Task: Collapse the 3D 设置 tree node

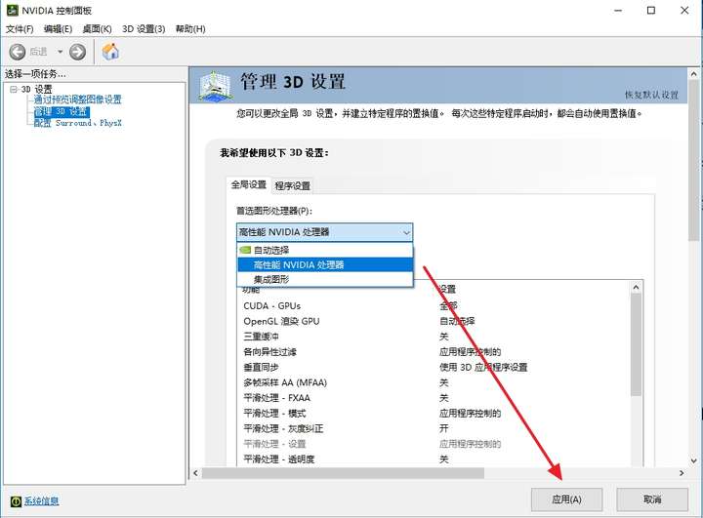Action: click(x=14, y=89)
